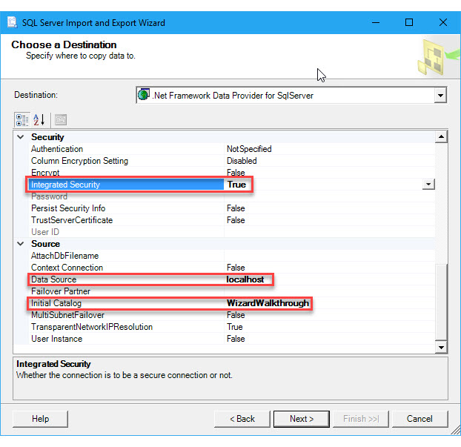
Task: Proceed with the Next button
Action: pyautogui.click(x=302, y=419)
